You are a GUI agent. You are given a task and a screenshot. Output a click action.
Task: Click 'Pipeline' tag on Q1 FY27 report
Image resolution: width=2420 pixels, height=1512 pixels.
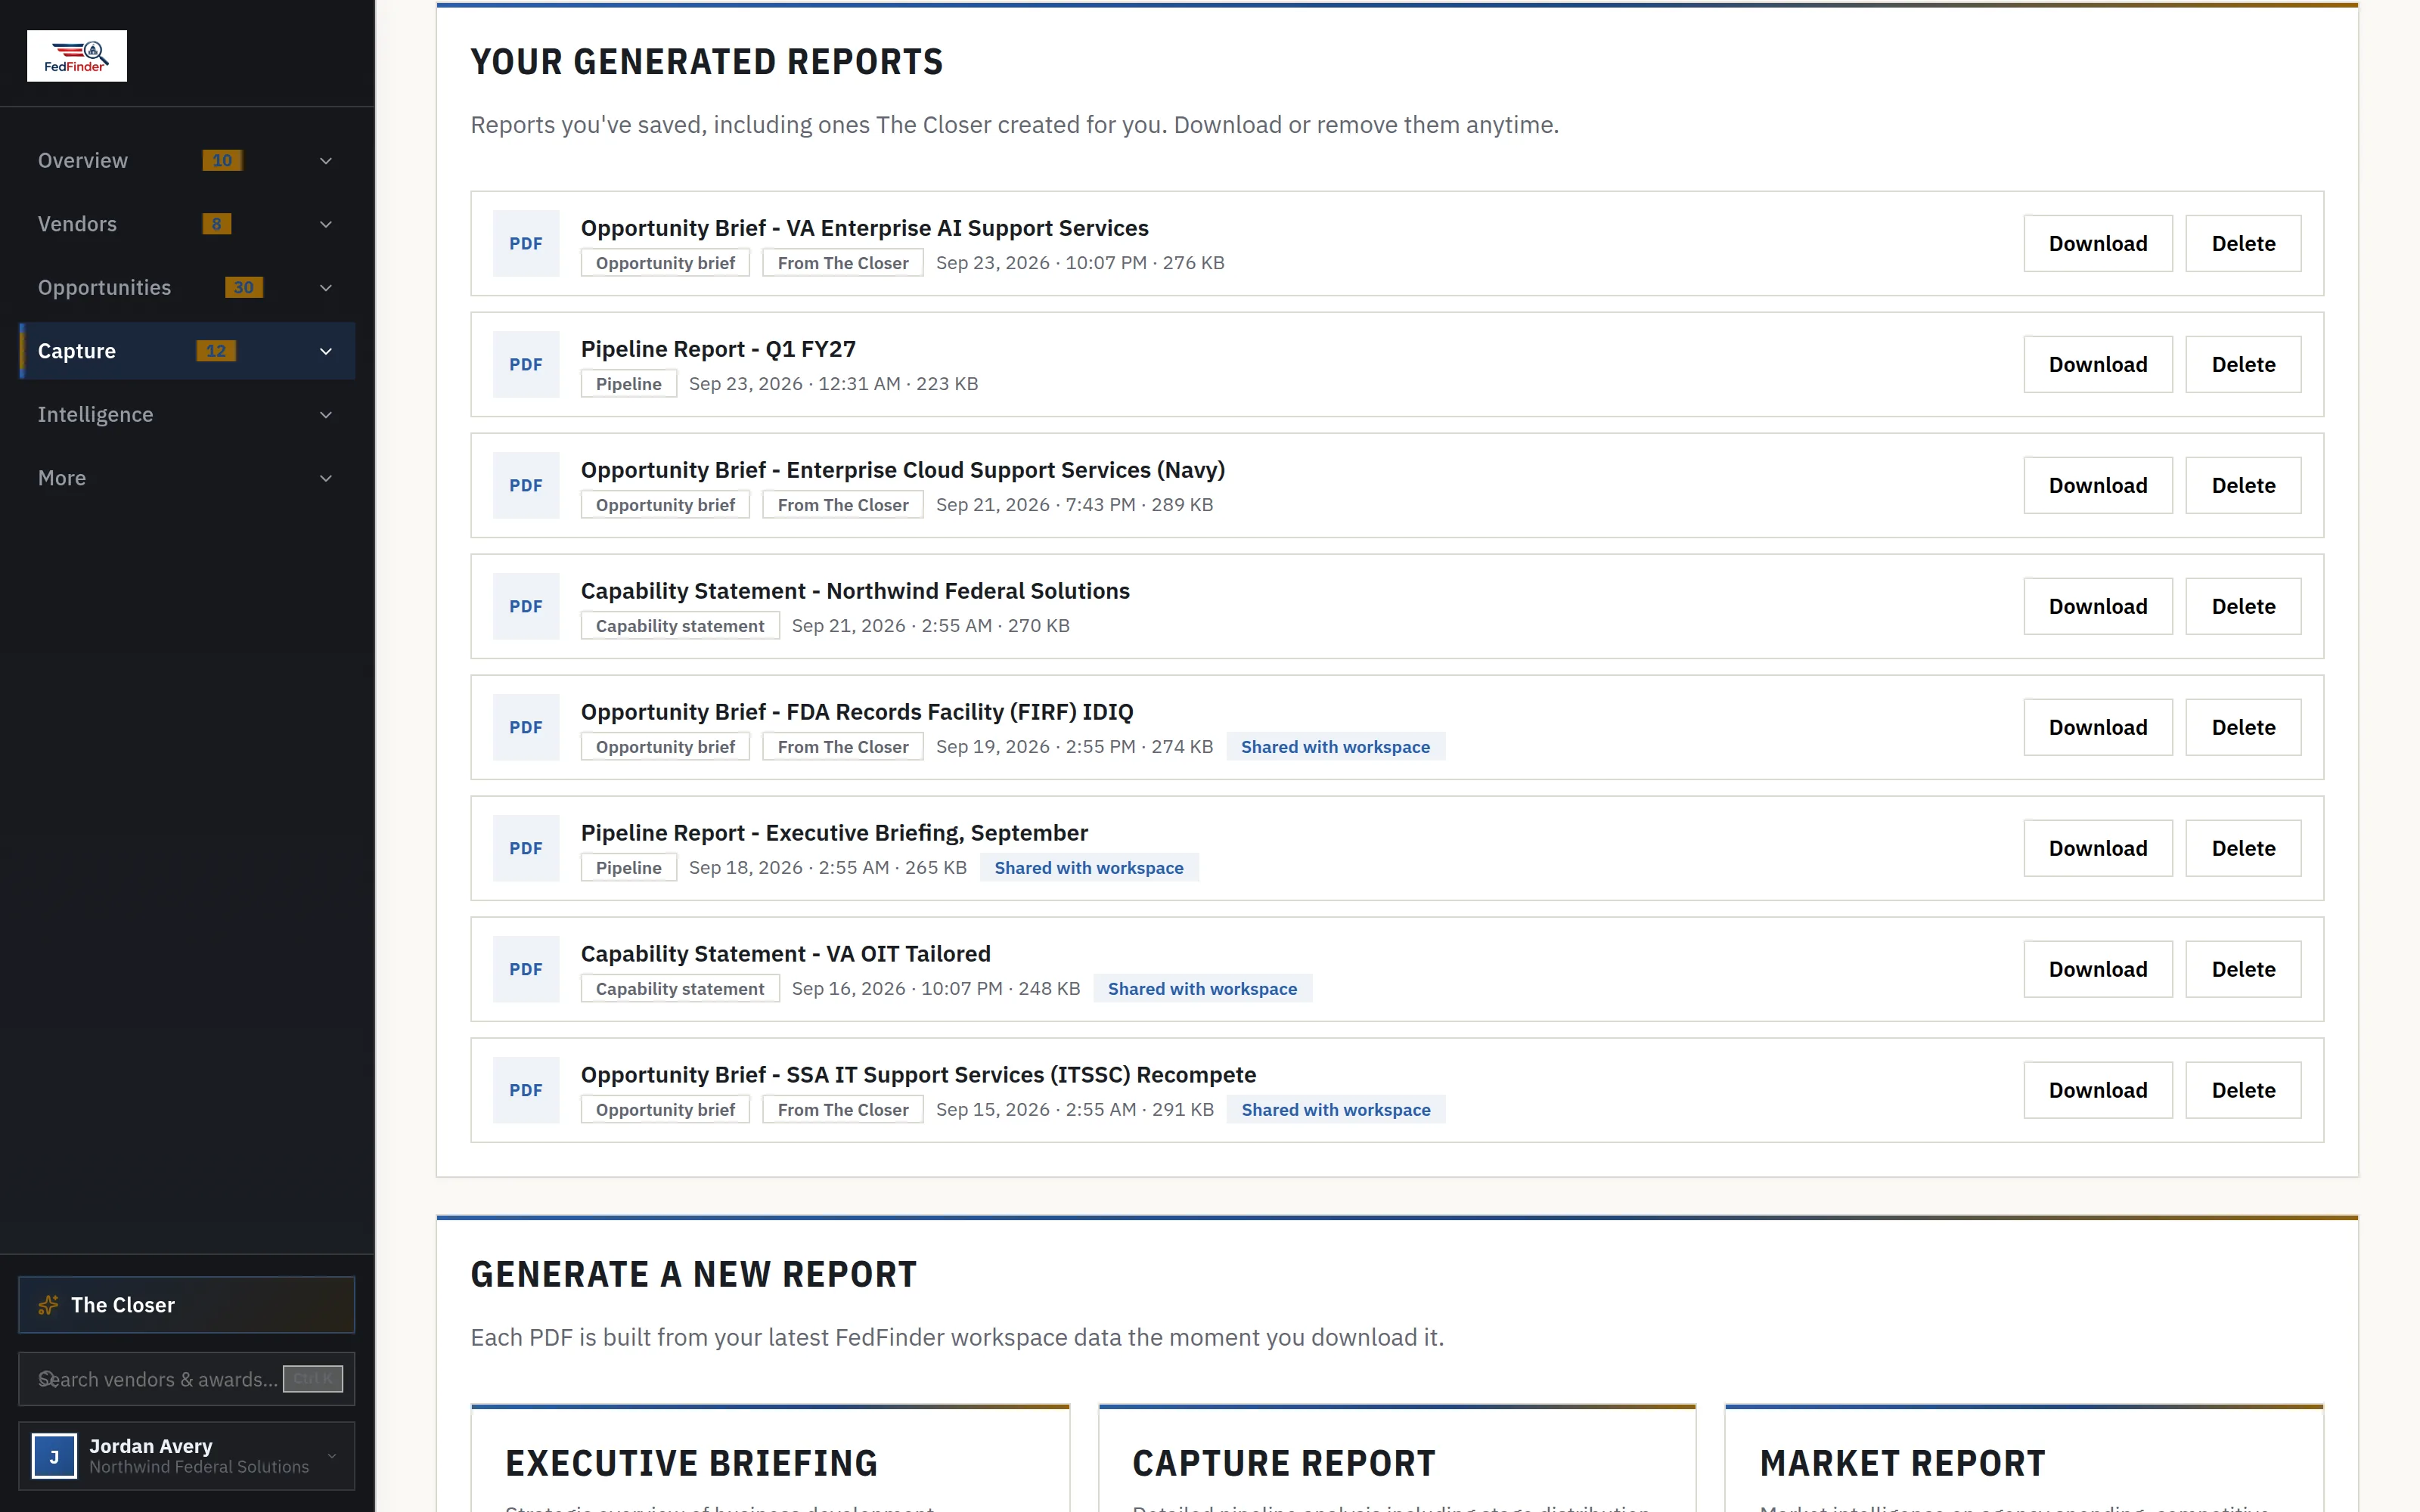[x=628, y=384]
